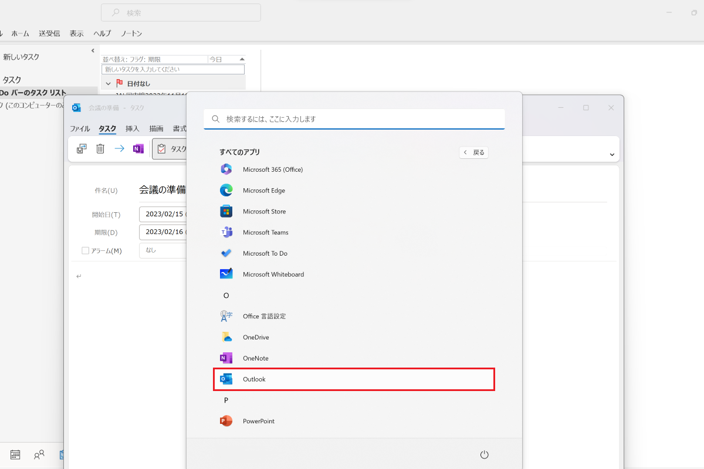Open the ヘルプ tab in Outlook
The image size is (704, 469).
coord(103,33)
